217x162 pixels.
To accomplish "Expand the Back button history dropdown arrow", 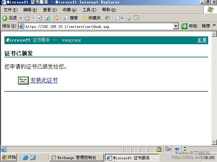I will (21, 18).
